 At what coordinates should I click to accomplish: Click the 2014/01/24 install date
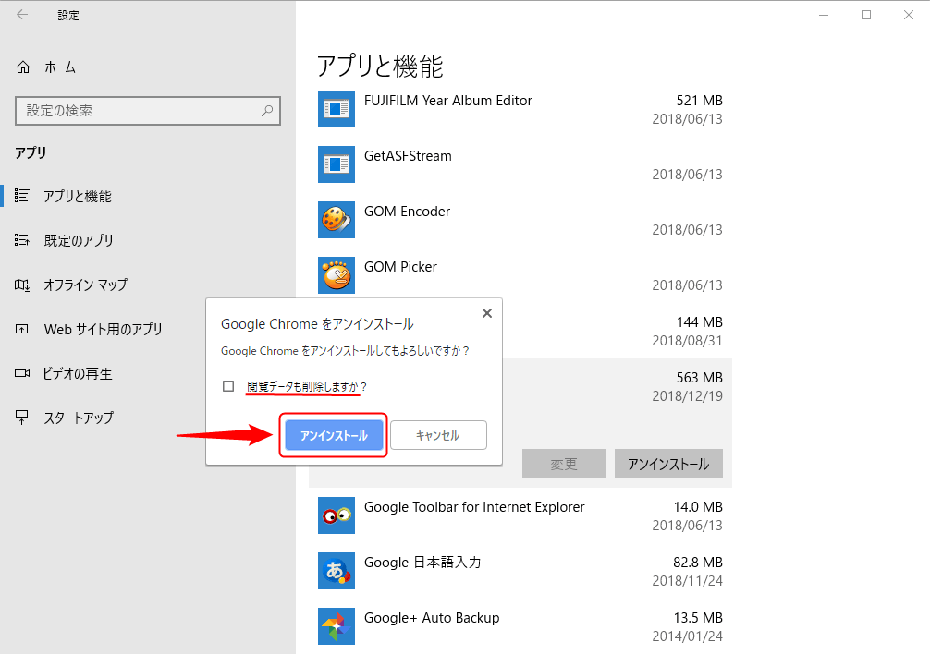point(688,636)
